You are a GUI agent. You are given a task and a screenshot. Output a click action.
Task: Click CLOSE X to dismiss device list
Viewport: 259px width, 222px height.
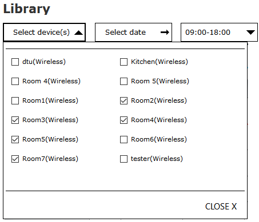tap(221, 207)
